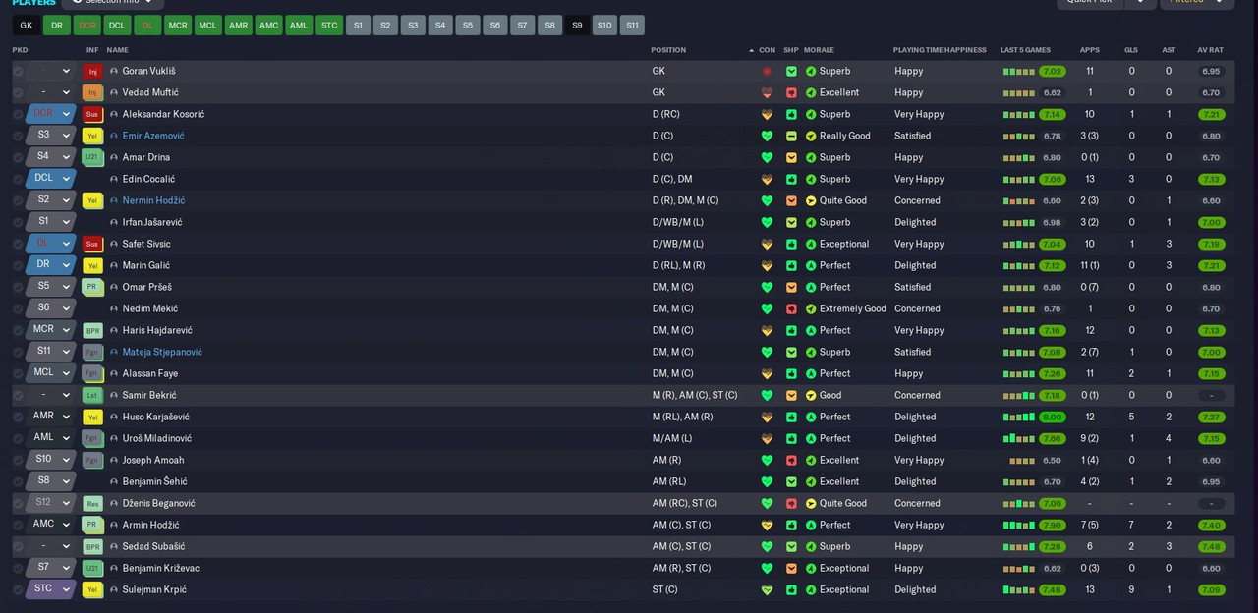
Task: Toggle the lock circle for Sulejman Krpić
Action: pos(18,589)
